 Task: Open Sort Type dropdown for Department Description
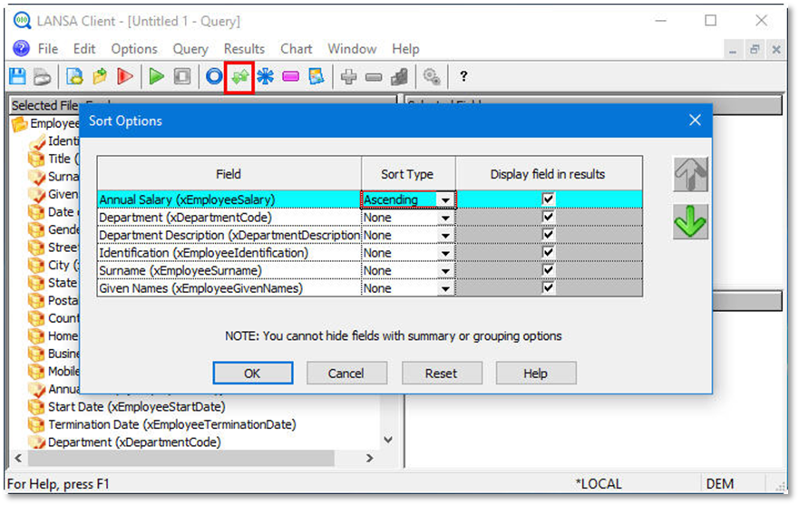click(x=445, y=236)
